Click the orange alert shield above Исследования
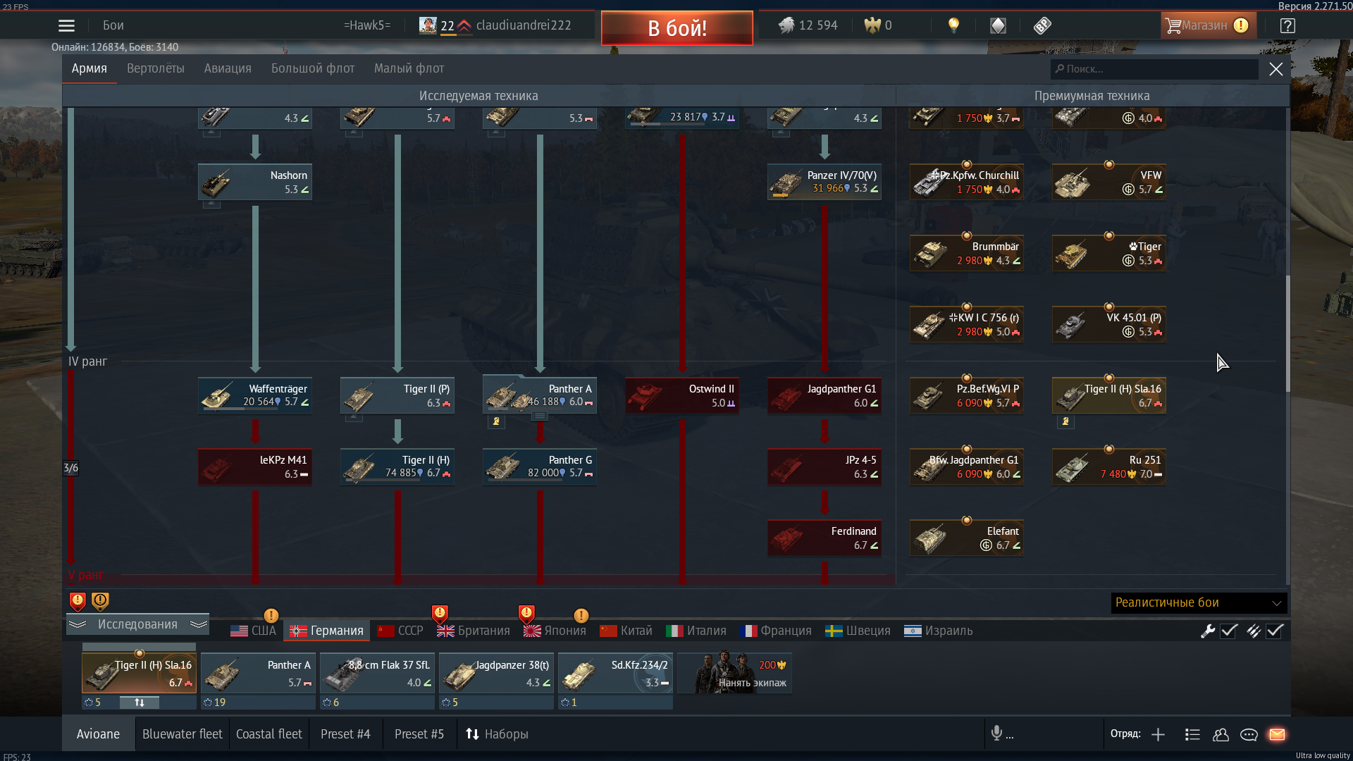Viewport: 1353px width, 761px height. 100,601
